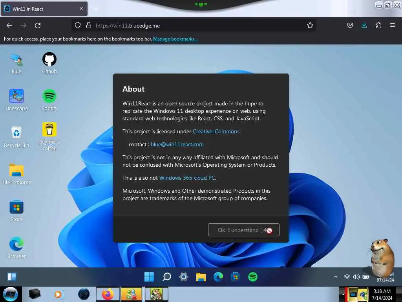Open the Browser desktop icon
This screenshot has width=402, height=302.
point(16,248)
